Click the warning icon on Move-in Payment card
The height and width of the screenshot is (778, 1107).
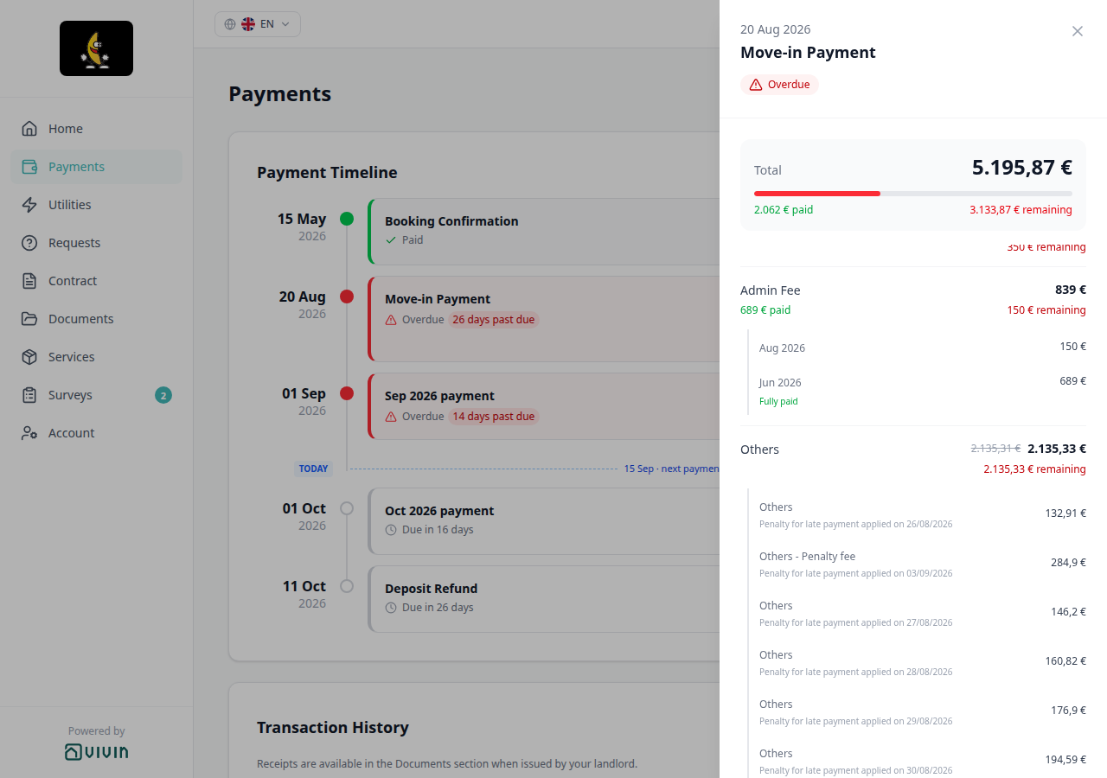click(x=391, y=320)
